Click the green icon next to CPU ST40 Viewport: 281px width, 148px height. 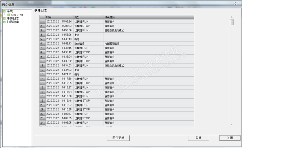[x=9, y=15]
